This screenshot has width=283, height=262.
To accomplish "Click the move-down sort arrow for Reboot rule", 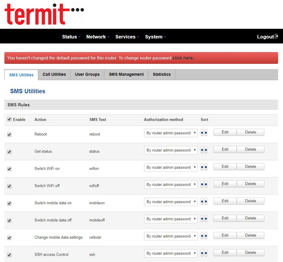I will [x=206, y=133].
